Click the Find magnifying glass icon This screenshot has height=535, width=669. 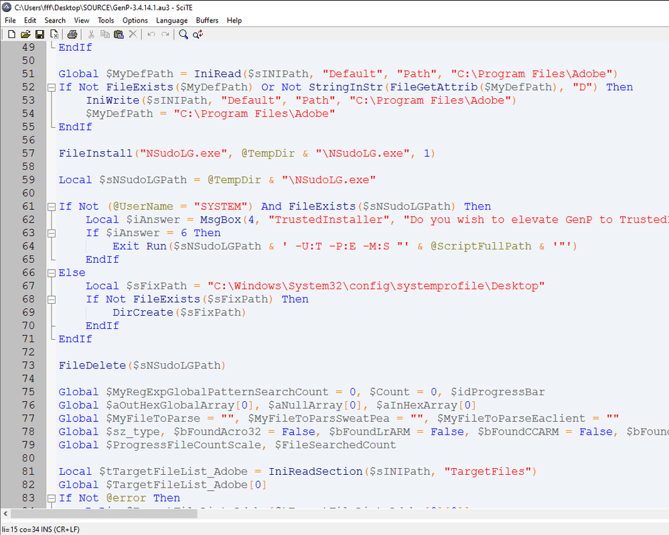(x=183, y=34)
